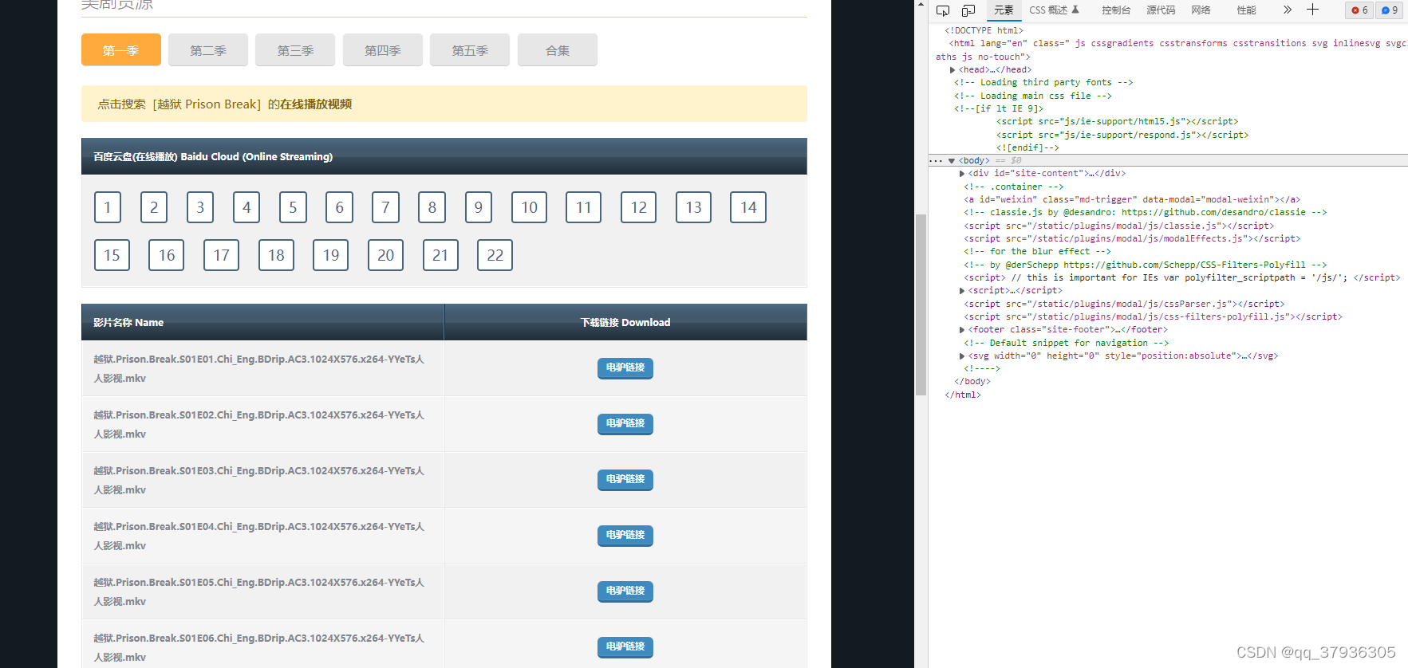Click 电驴链接 button for S01E02

point(625,423)
